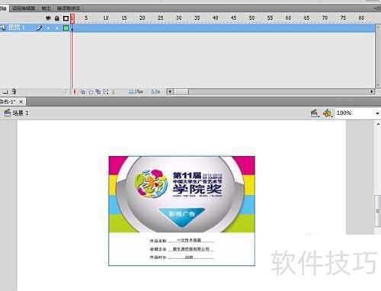
Task: Click the colorful logo in the poster
Action: pyautogui.click(x=151, y=184)
